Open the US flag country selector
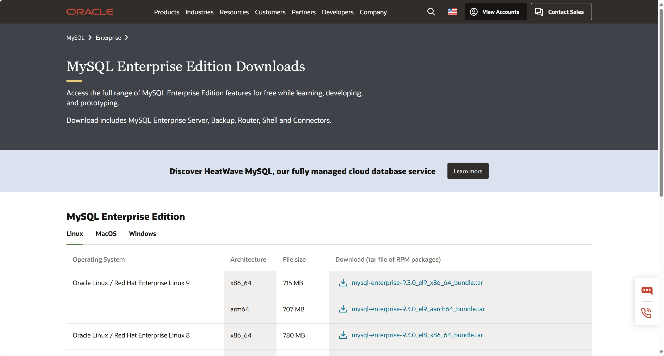The image size is (664, 356). (452, 12)
